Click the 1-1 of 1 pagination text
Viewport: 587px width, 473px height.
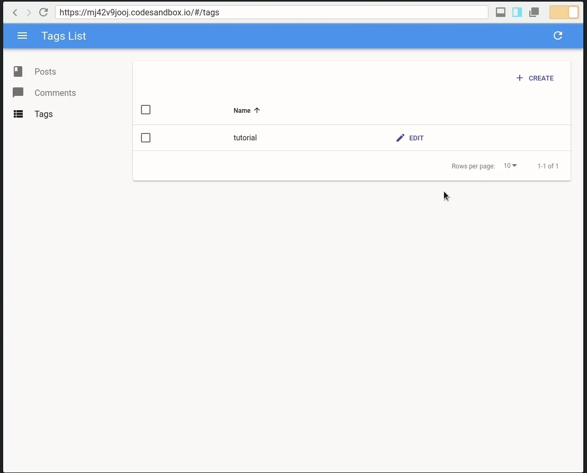(548, 166)
